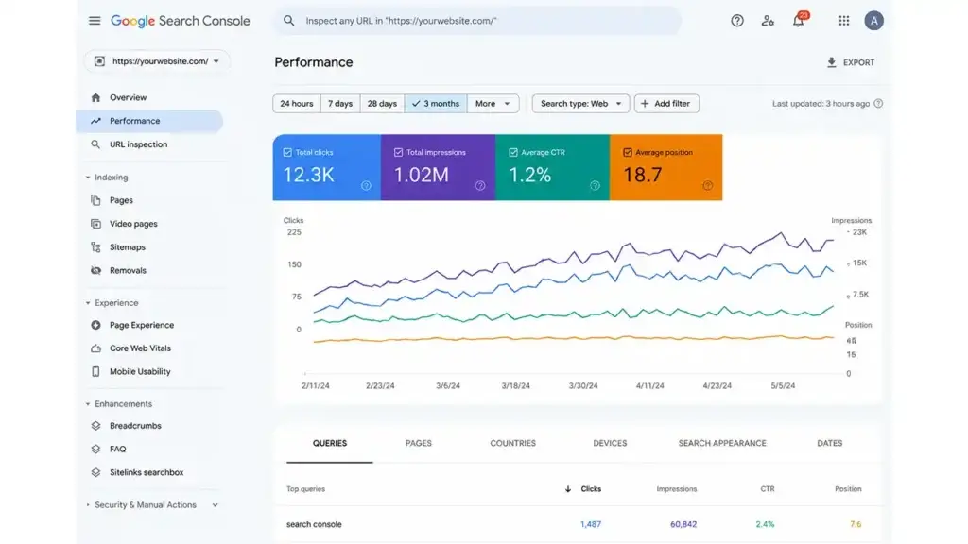This screenshot has height=544, width=968.
Task: Open the property selector dropdown
Action: tap(157, 61)
